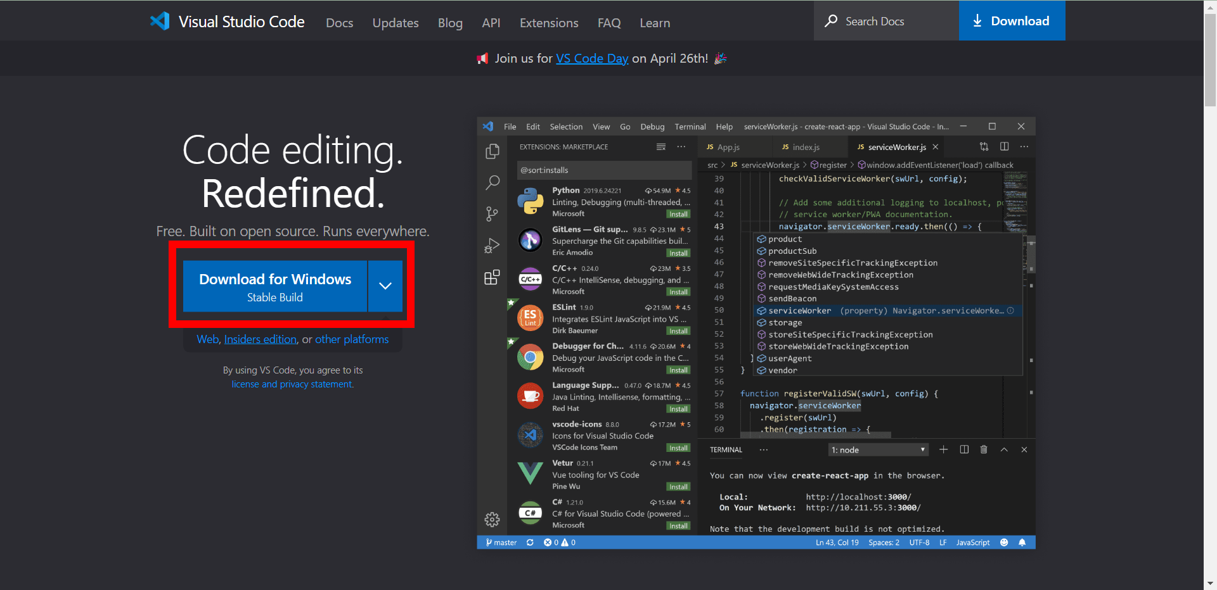The image size is (1217, 590).
Task: Click the Download for Windows Stable Build button
Action: coord(275,286)
